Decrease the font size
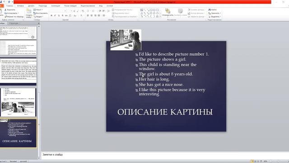The height and width of the screenshot is (163, 289). tap(78, 11)
